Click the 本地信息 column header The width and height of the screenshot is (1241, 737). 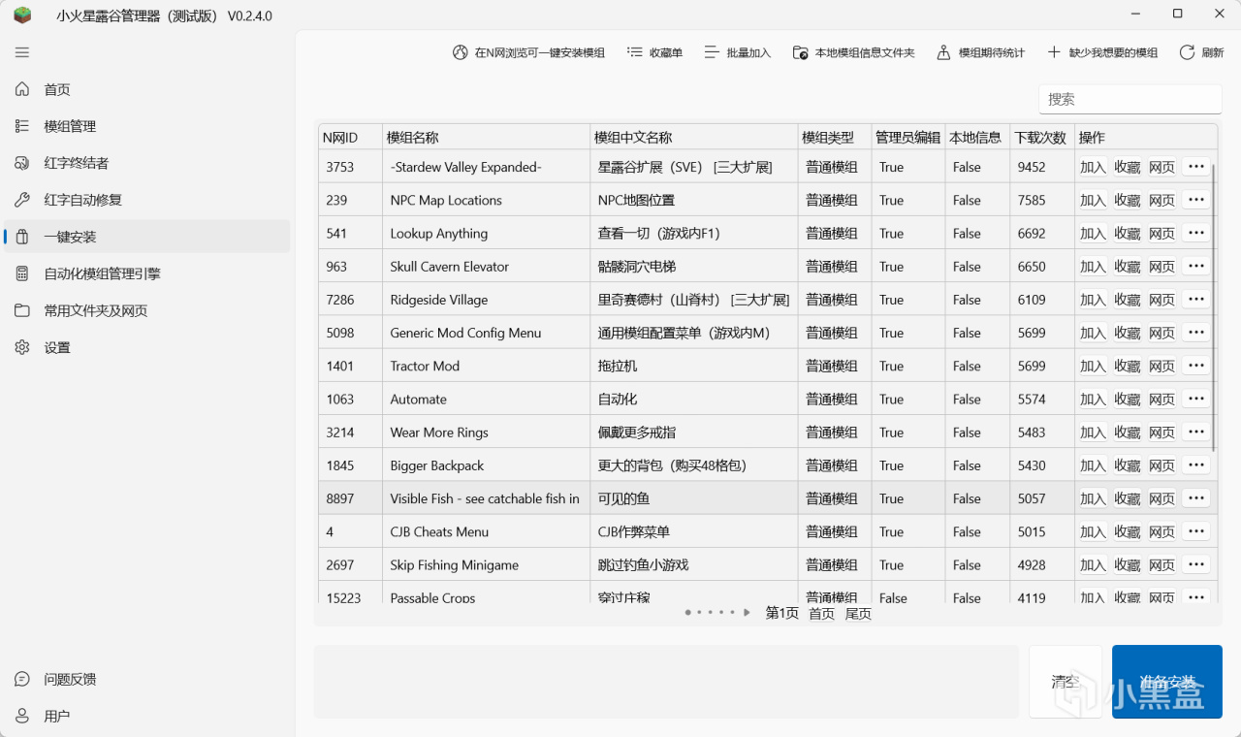(977, 137)
